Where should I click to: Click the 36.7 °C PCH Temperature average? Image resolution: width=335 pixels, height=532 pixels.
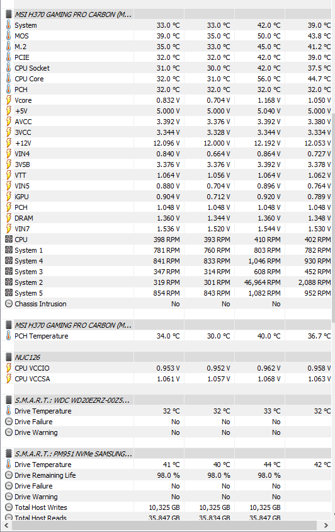coord(319,336)
